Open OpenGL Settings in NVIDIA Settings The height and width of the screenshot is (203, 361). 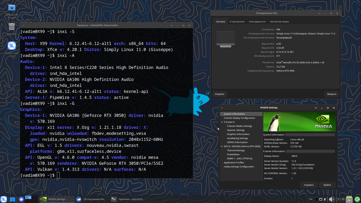click(236, 130)
